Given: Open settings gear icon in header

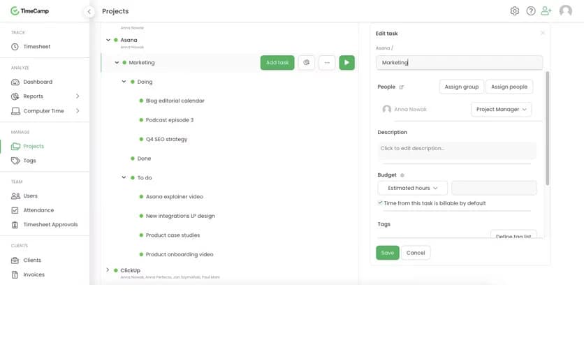Looking at the screenshot, I should (x=515, y=10).
